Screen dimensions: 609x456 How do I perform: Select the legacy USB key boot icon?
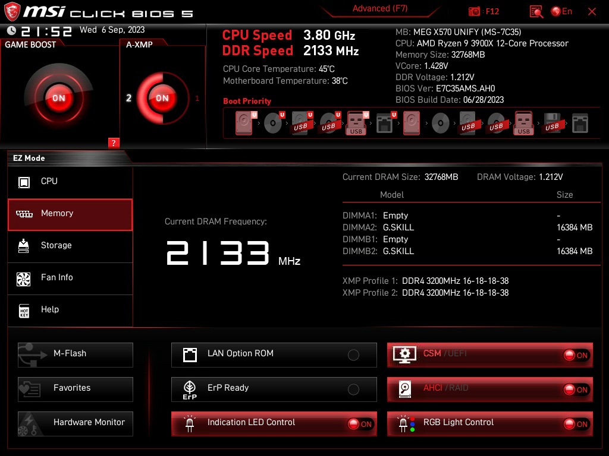tap(524, 123)
